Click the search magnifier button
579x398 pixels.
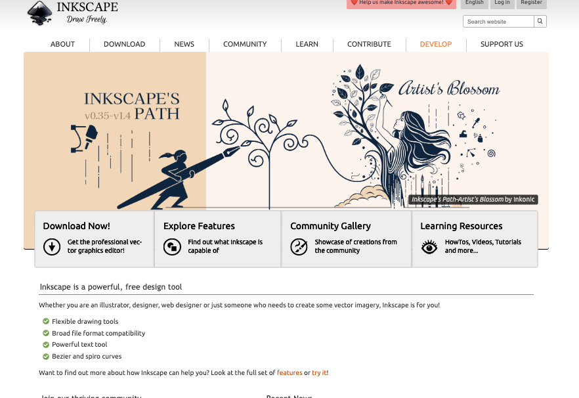pos(540,22)
